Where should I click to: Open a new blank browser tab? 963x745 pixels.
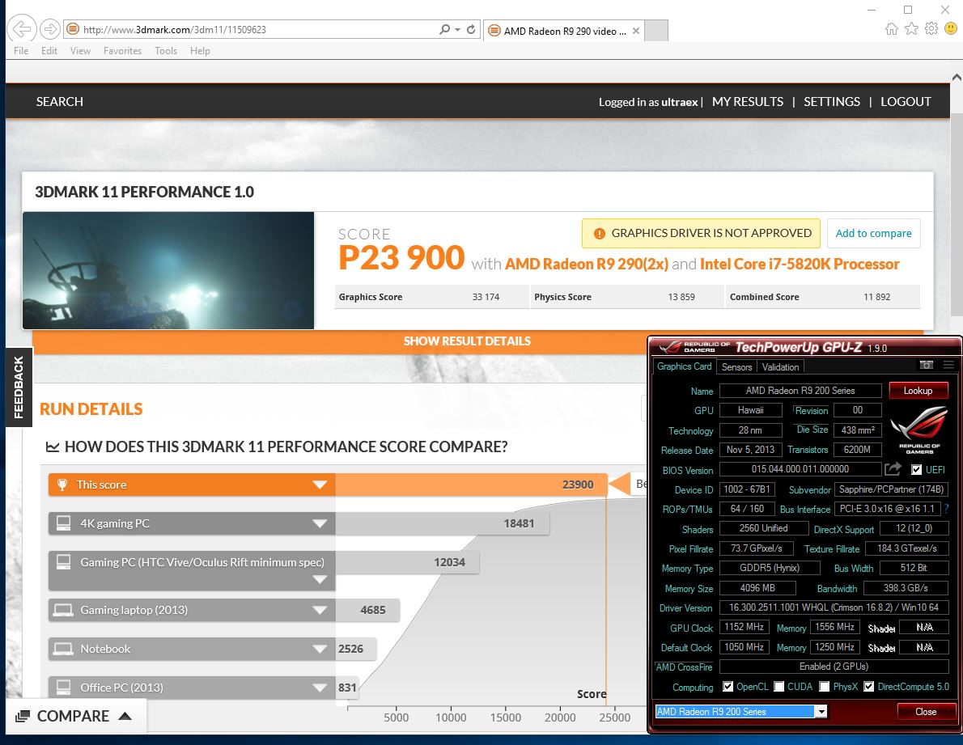656,31
